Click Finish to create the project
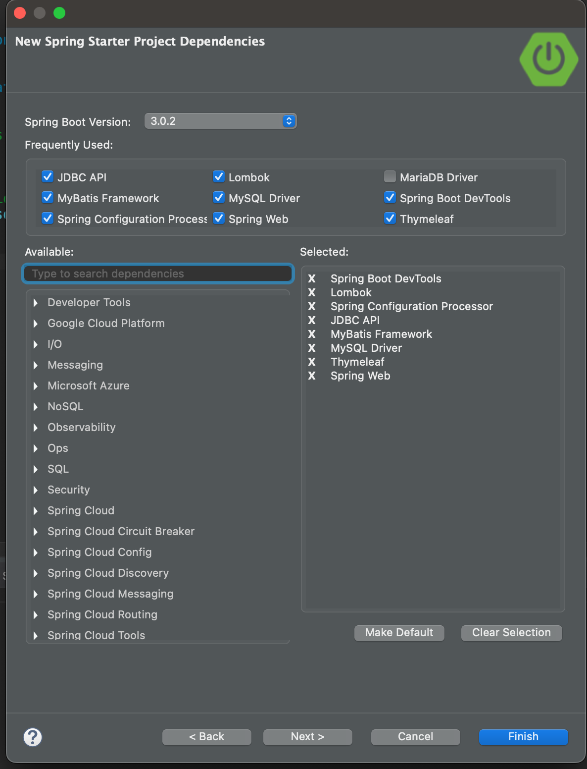Image resolution: width=587 pixels, height=769 pixels. 524,737
